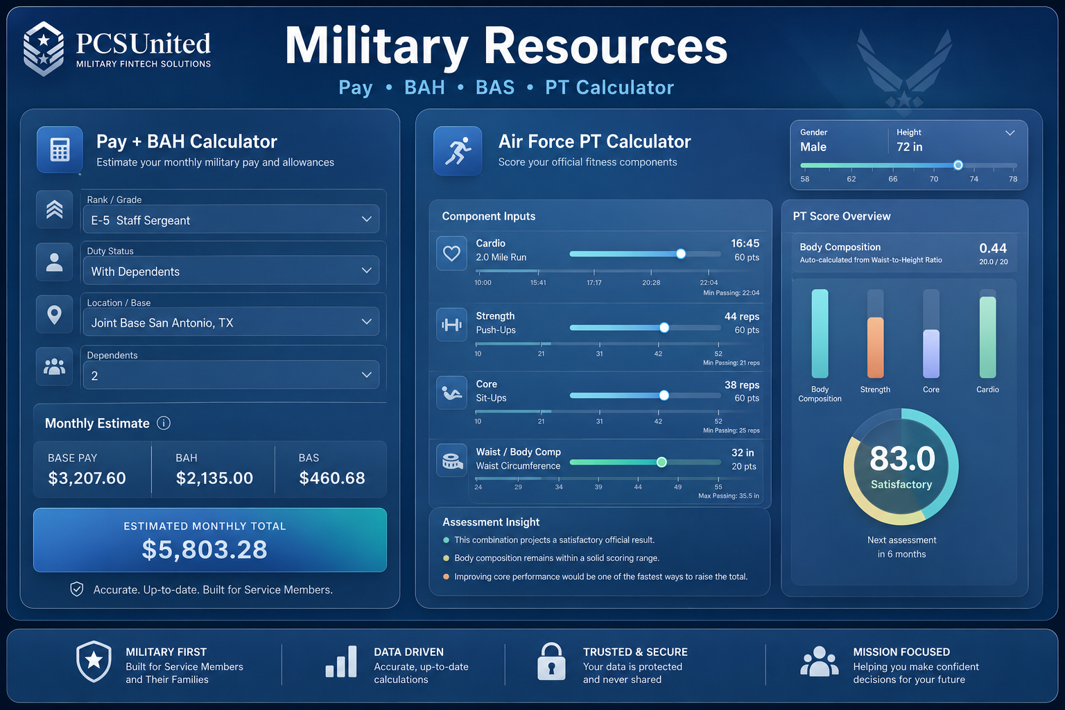The height and width of the screenshot is (710, 1065).
Task: Click the Body composition remains insight line
Action: (557, 558)
